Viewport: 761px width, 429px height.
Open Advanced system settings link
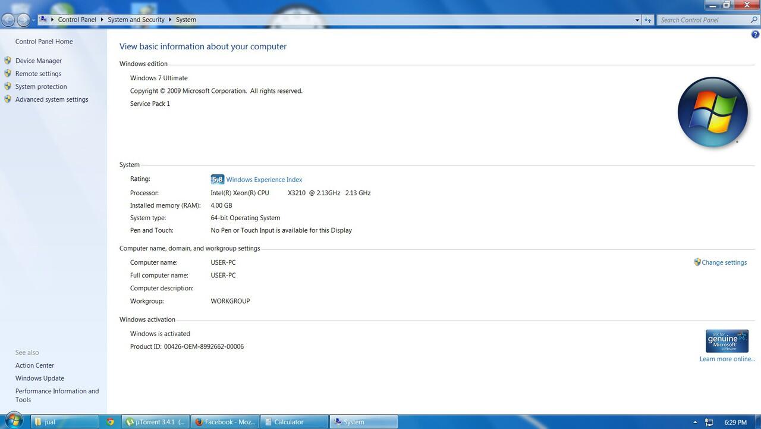(52, 99)
